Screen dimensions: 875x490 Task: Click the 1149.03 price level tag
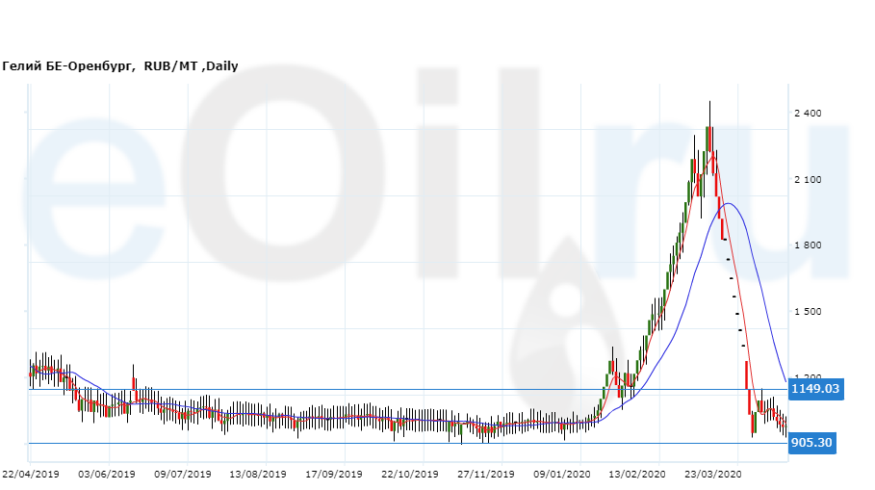[814, 389]
